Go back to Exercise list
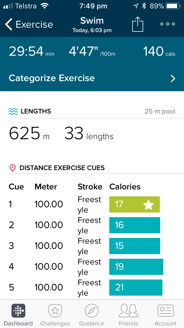Viewport: 184px width, 328px height. coord(29,25)
